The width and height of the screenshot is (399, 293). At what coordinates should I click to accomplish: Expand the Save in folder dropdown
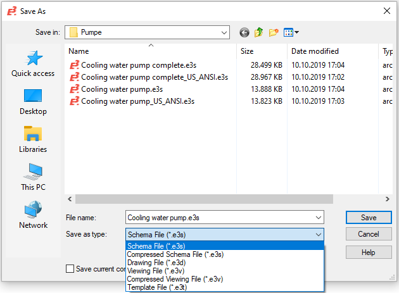point(224,32)
